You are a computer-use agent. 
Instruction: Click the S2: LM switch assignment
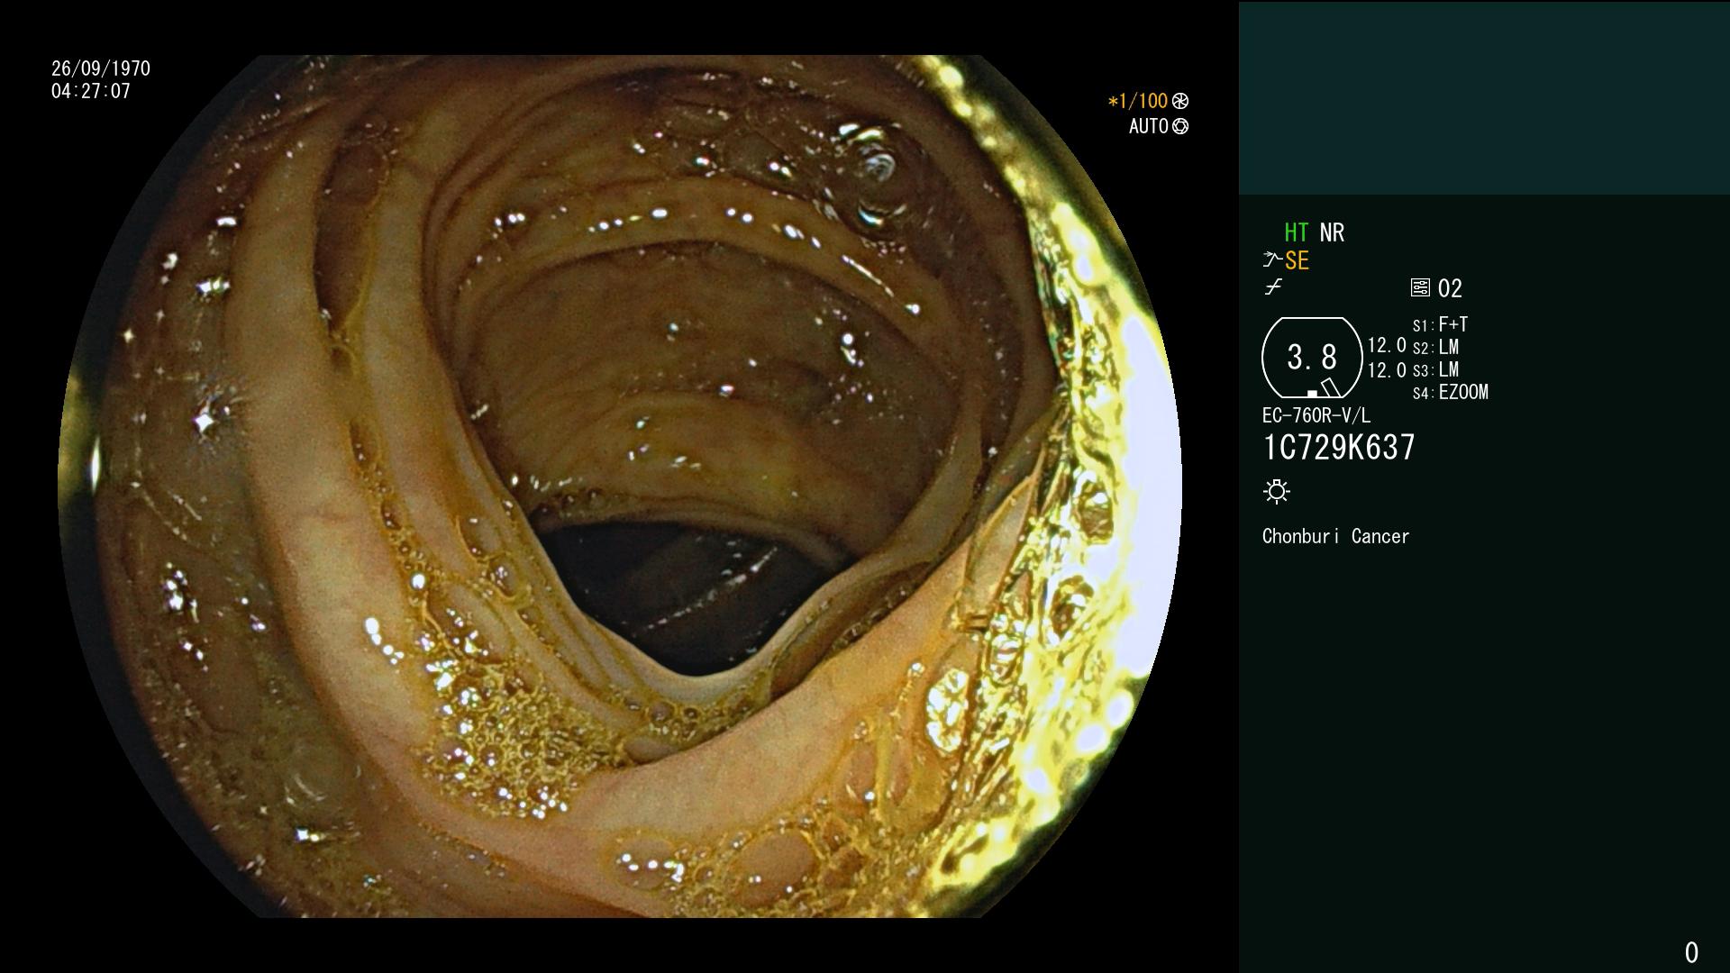[1435, 347]
